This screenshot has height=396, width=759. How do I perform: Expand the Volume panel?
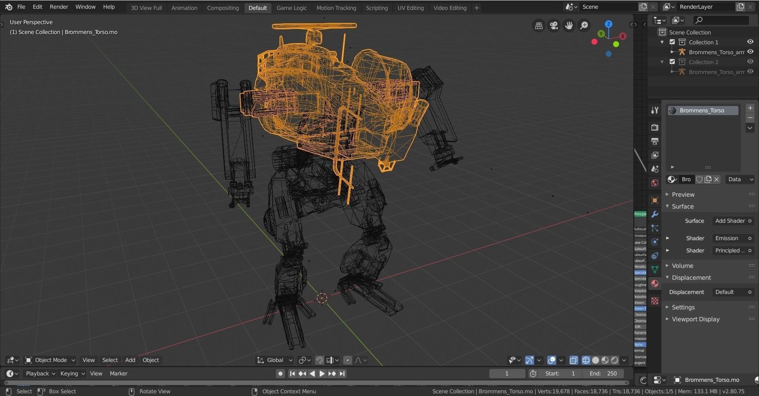[x=682, y=265]
